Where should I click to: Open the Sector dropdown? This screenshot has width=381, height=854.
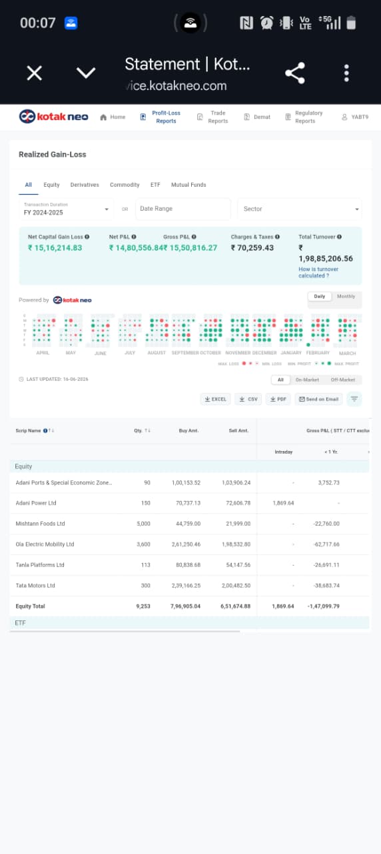(x=300, y=209)
